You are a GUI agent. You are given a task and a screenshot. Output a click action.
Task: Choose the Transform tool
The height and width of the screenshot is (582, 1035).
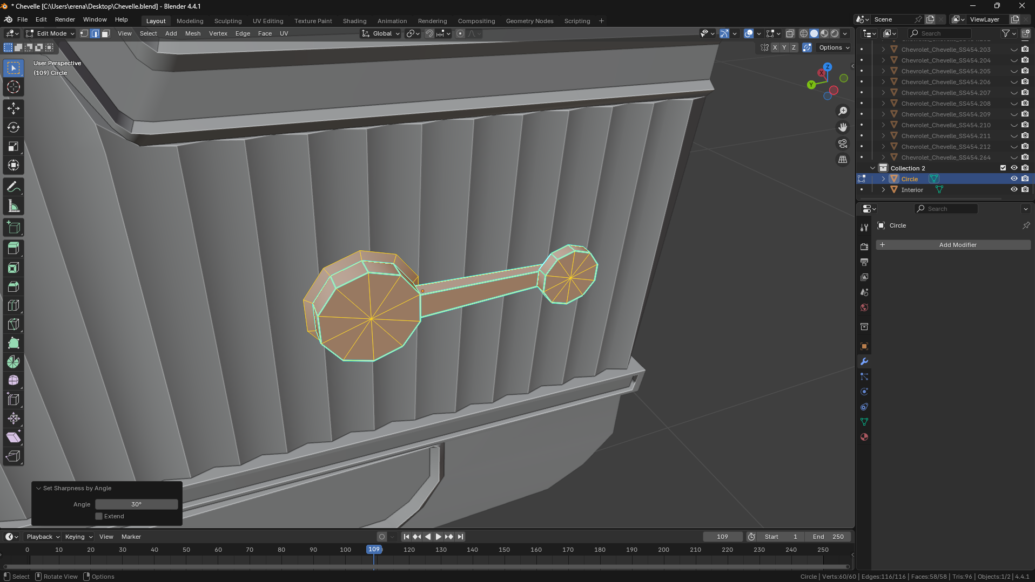click(14, 165)
